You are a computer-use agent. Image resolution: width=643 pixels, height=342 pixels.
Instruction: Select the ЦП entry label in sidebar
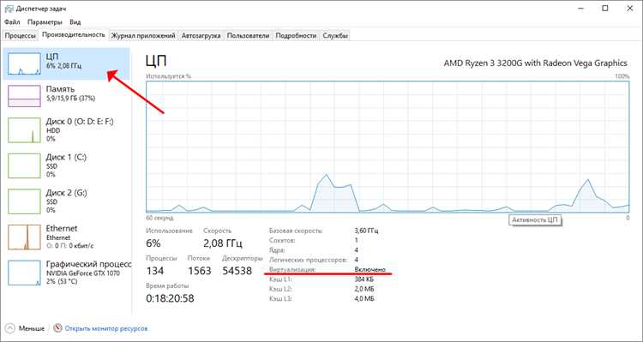[x=52, y=57]
